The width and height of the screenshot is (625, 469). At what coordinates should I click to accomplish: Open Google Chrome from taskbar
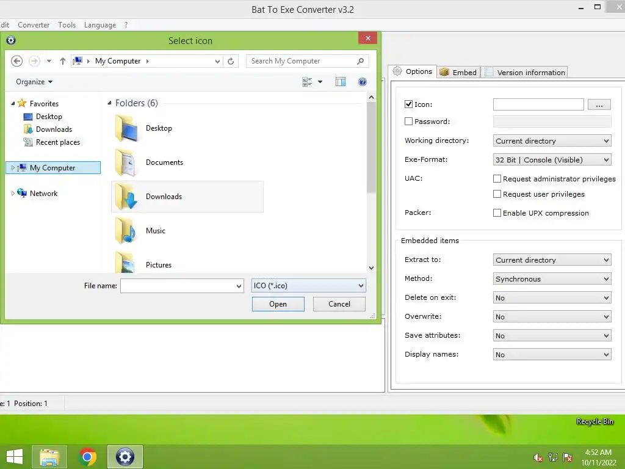(87, 457)
